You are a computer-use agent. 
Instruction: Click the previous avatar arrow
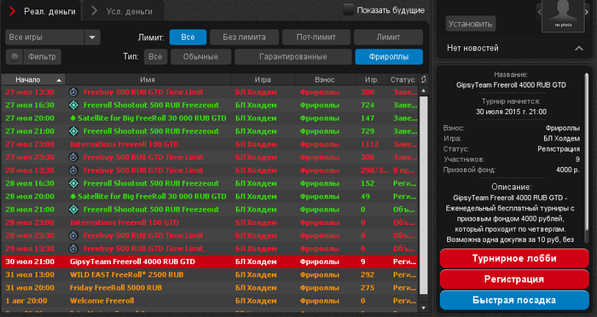539,12
